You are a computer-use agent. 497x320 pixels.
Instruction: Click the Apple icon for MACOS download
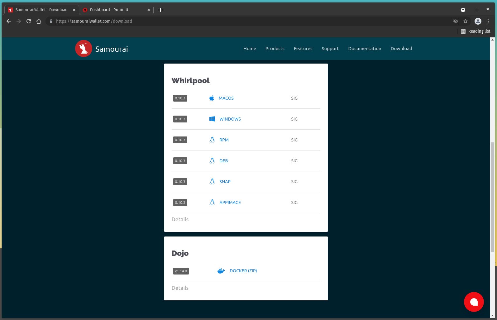pyautogui.click(x=212, y=98)
